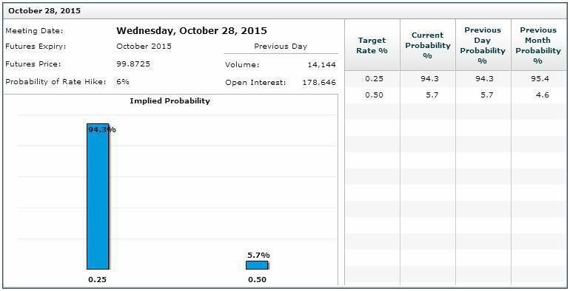Select the 95.4 previous month probability cell
The image size is (570, 291).
(540, 79)
